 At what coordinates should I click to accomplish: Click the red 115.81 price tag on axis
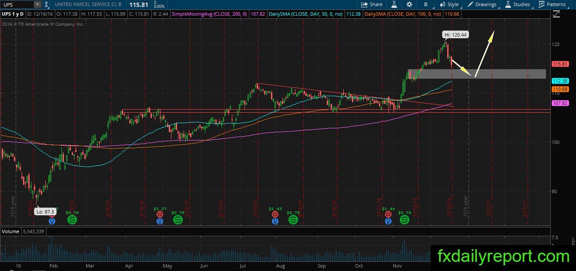pos(560,64)
